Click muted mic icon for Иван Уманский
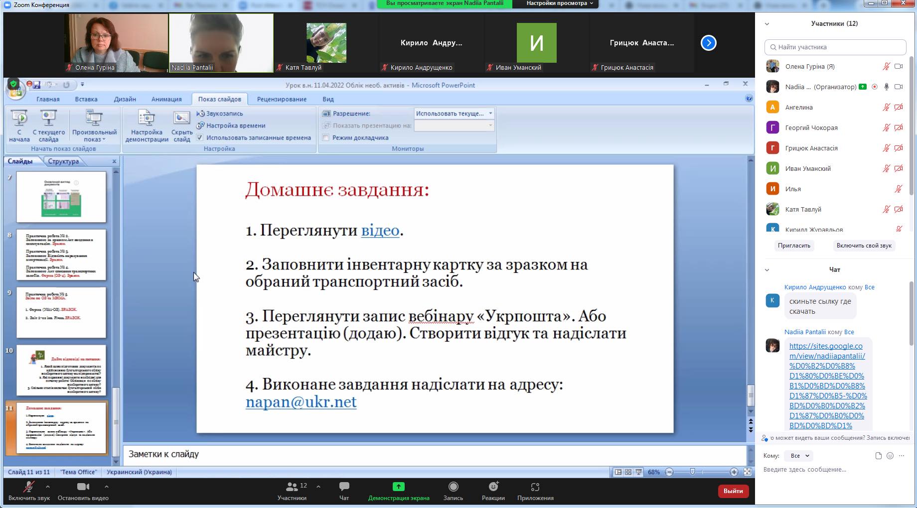Screen dimensions: 917x508 [x=886, y=168]
